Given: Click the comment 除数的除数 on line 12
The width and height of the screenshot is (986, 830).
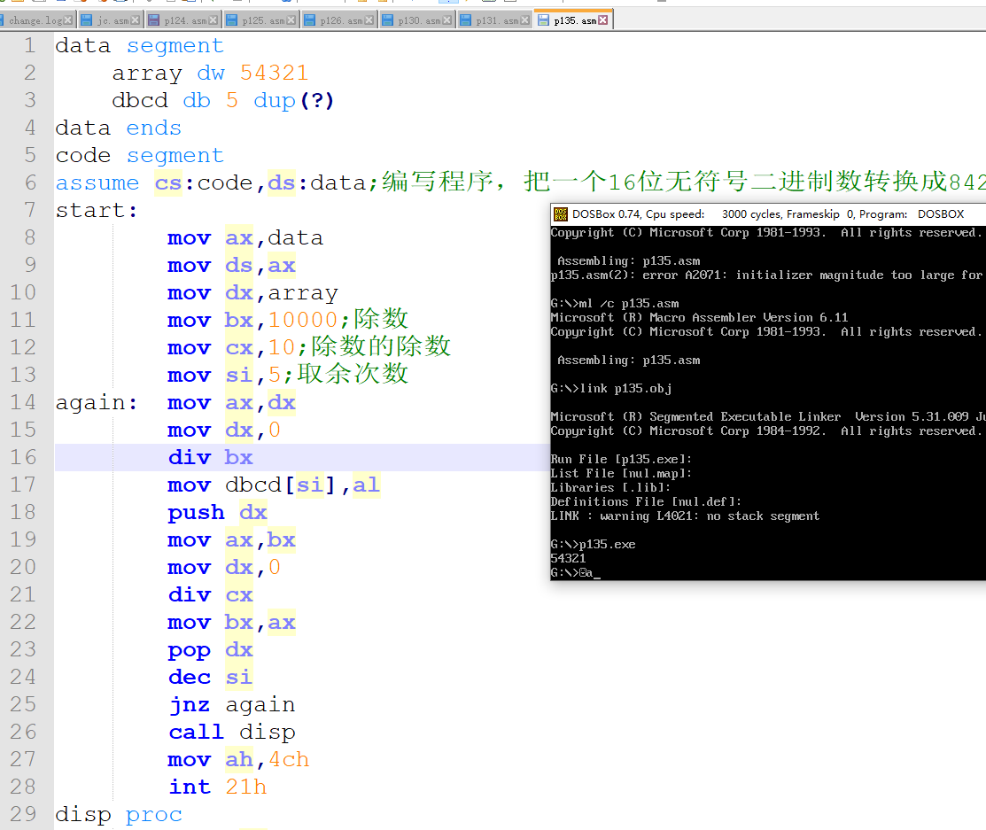Looking at the screenshot, I should (x=381, y=346).
